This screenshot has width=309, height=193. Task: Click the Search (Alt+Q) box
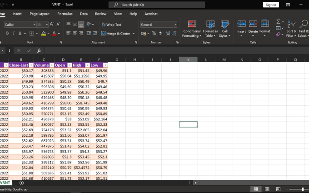point(157,5)
